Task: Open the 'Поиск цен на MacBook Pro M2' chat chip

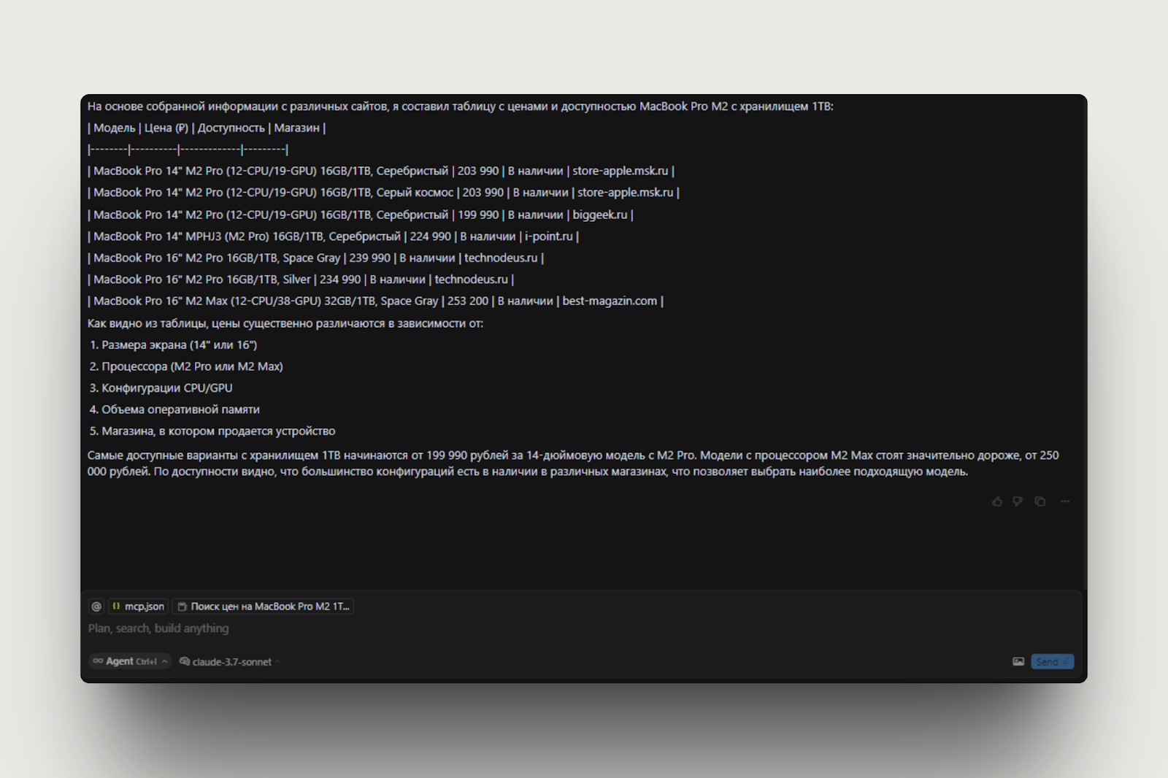Action: tap(264, 606)
